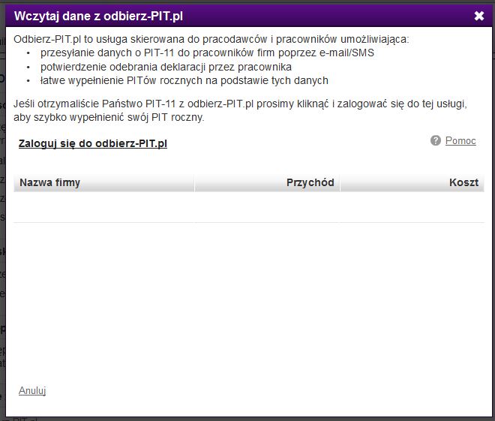Cancel the dialog via Anuluj link

(32, 390)
